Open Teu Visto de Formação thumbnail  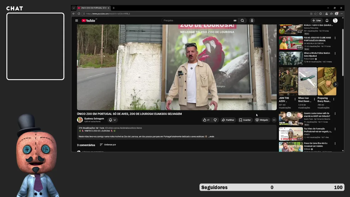291,134
